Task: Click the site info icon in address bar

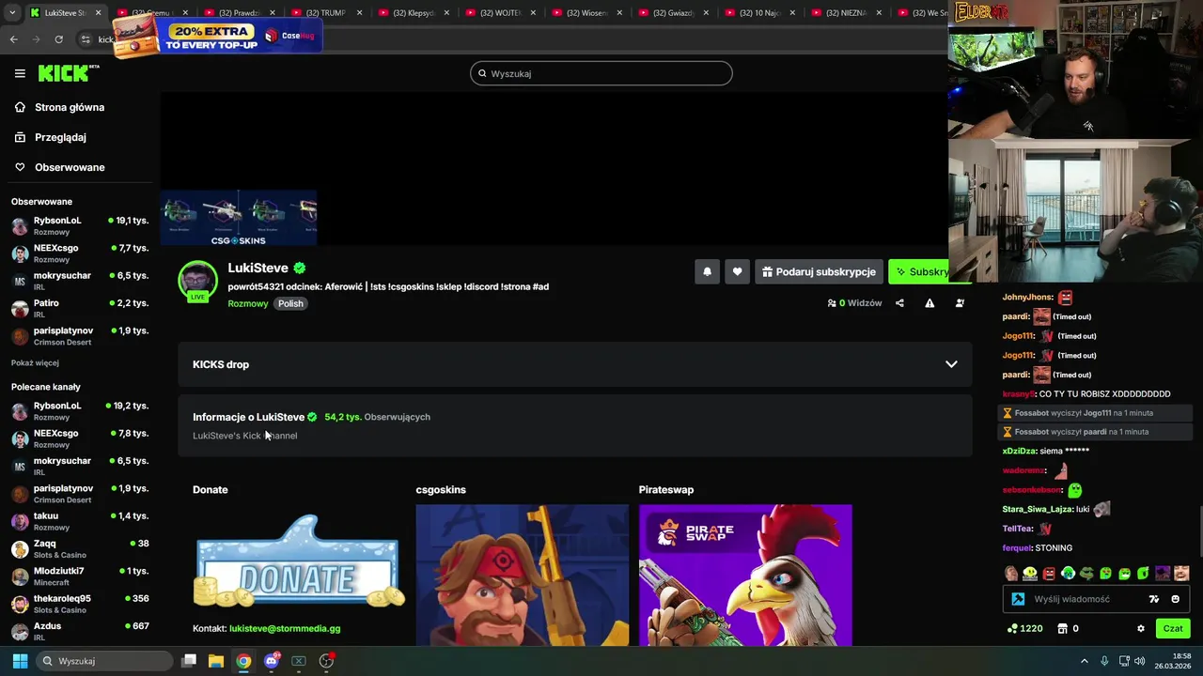Action: pos(86,39)
